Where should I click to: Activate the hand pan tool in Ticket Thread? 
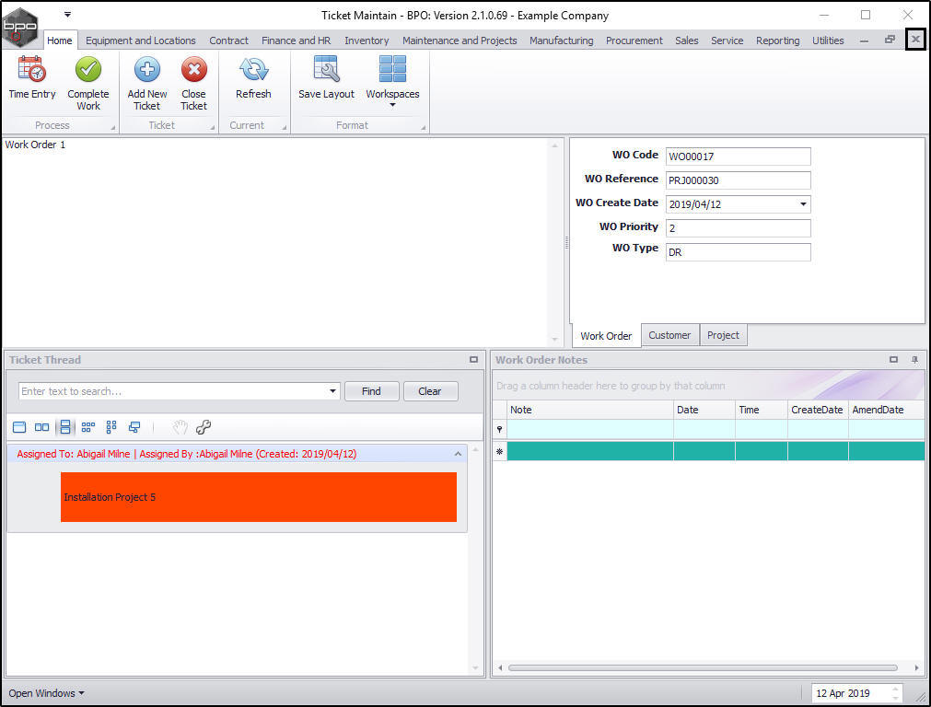coord(180,427)
